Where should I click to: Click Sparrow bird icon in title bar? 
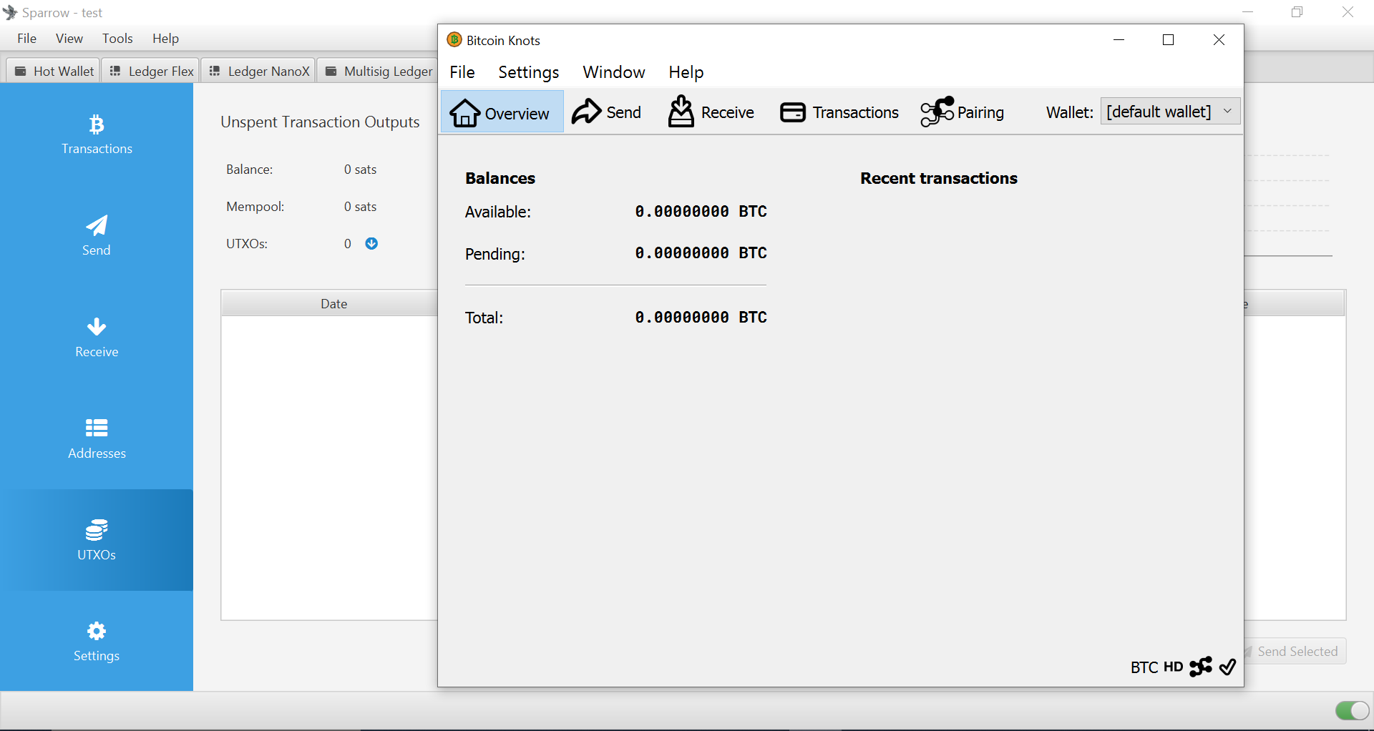10,12
